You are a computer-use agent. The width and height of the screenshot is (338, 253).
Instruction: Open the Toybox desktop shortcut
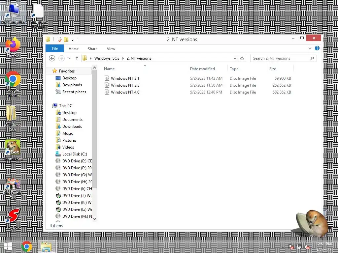click(13, 219)
